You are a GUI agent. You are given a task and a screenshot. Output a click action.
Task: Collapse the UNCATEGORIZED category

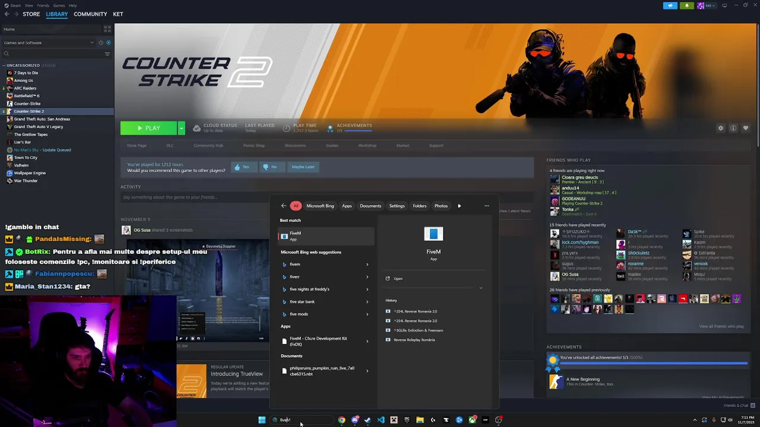tap(4, 65)
